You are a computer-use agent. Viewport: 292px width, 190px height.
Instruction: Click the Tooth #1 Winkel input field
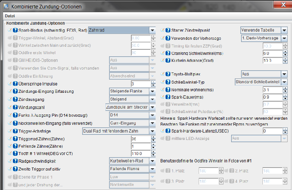tap(139, 153)
